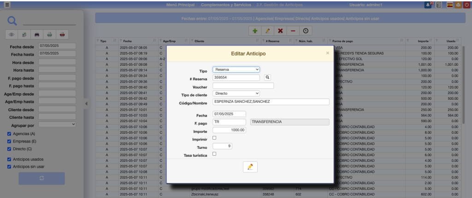Expand the Agrupar por dropdown
Viewport: 472px width, 198px height.
point(57,124)
